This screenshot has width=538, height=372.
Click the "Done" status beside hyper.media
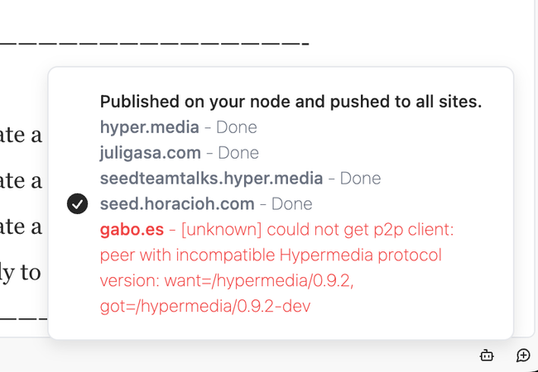click(237, 127)
